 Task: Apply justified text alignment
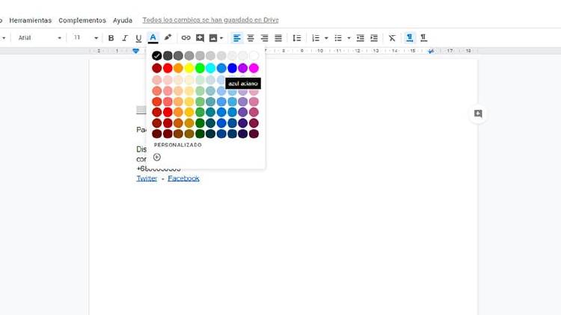[x=278, y=38]
